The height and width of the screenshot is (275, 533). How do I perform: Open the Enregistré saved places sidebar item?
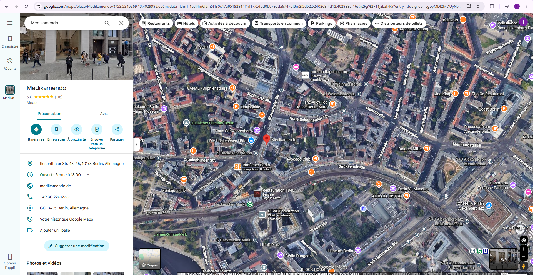pyautogui.click(x=10, y=42)
